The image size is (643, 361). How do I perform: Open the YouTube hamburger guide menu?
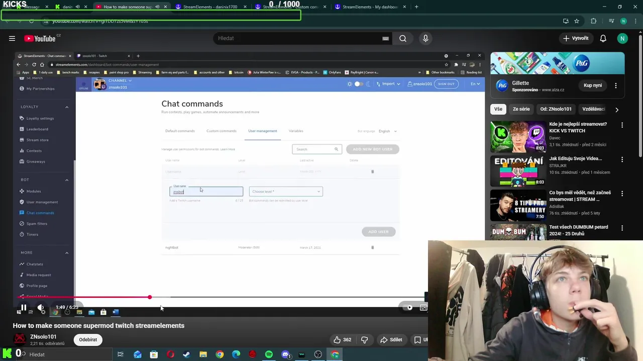pos(12,38)
